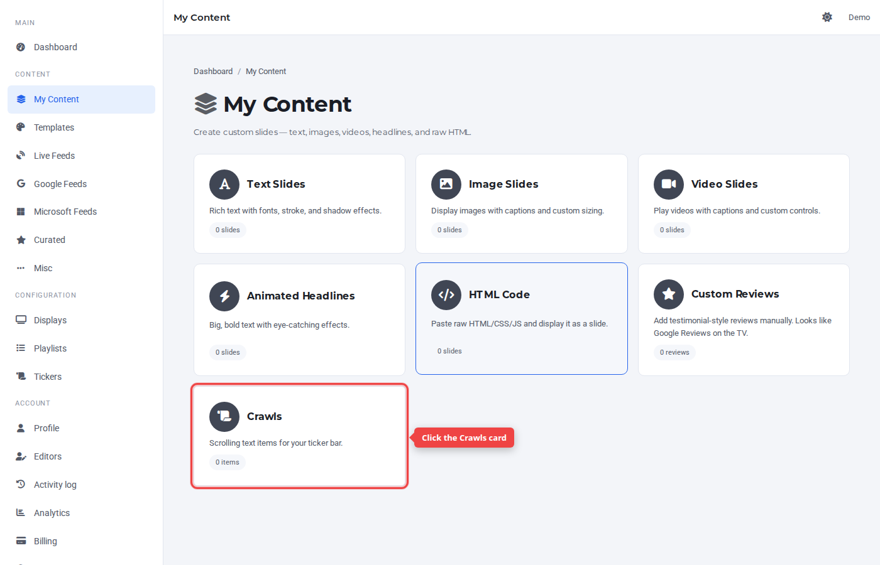This screenshot has height=565, width=880.
Task: Click the Billing credit card icon
Action: point(21,541)
